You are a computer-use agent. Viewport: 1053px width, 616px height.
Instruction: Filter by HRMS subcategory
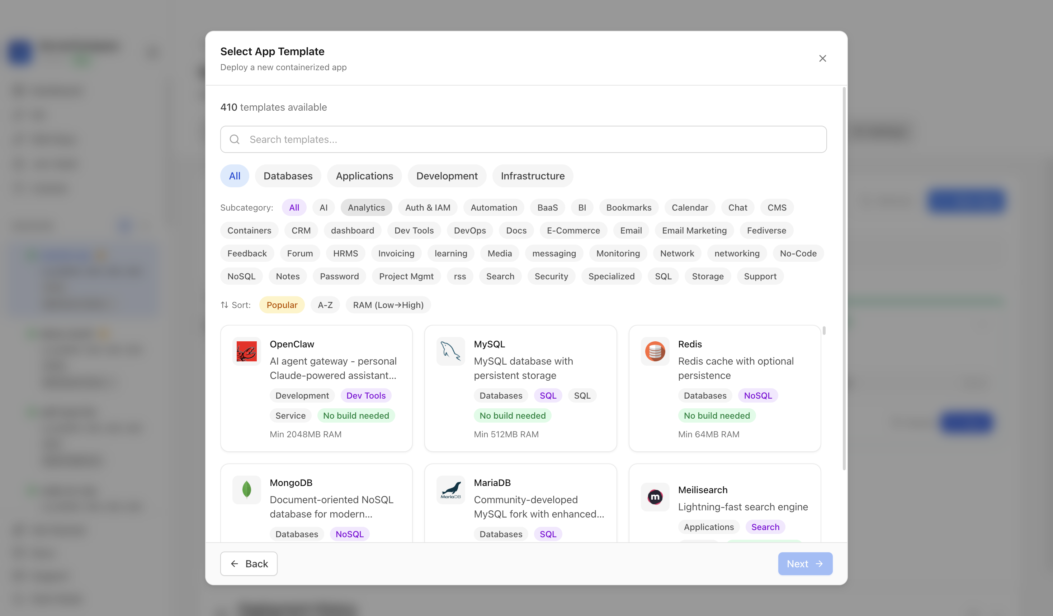345,253
